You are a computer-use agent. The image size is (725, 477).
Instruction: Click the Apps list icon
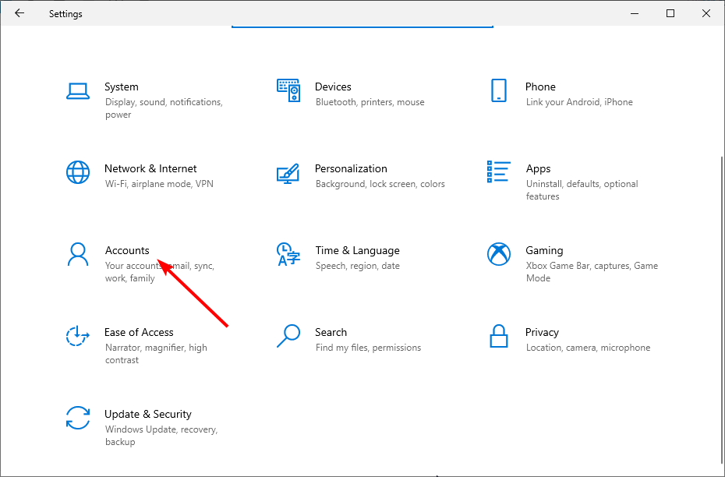(499, 172)
